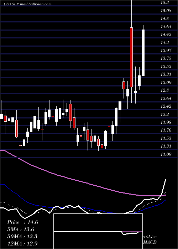
Task: Click the 12.64 price axis label
Action: coord(166,98)
